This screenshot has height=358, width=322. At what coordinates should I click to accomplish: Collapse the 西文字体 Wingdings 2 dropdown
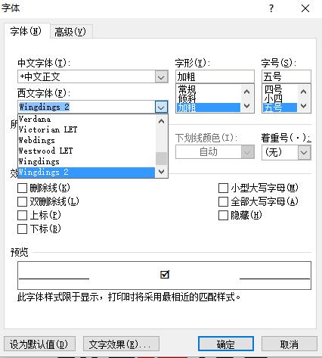click(x=161, y=107)
